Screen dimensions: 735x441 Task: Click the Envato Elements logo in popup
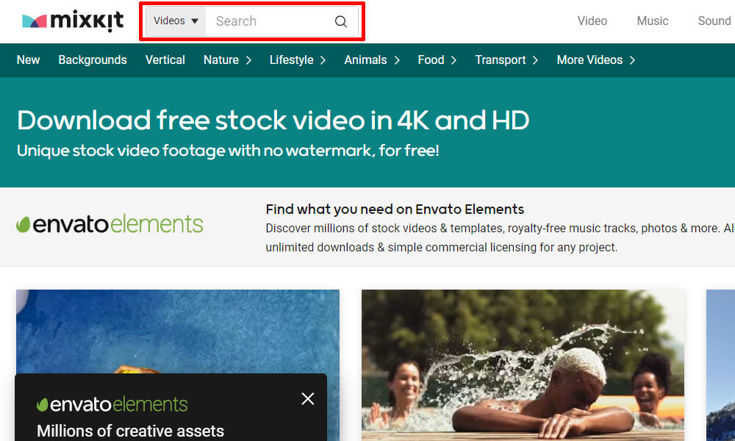[x=112, y=404]
